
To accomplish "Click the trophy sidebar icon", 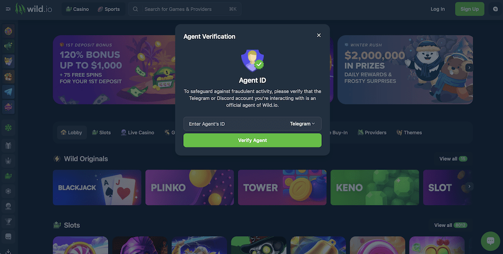I will click(8, 221).
